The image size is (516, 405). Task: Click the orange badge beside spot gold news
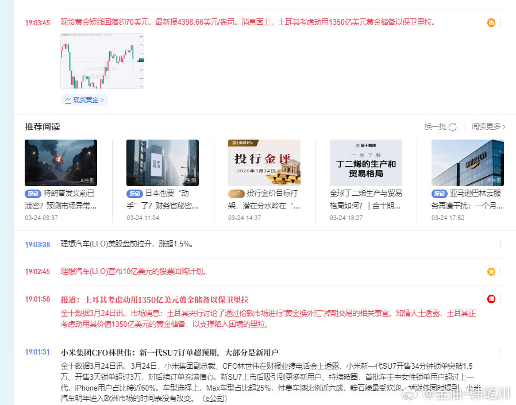point(491,22)
